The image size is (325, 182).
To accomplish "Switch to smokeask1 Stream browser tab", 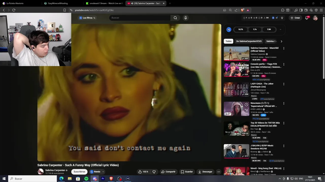I will click(x=104, y=3).
